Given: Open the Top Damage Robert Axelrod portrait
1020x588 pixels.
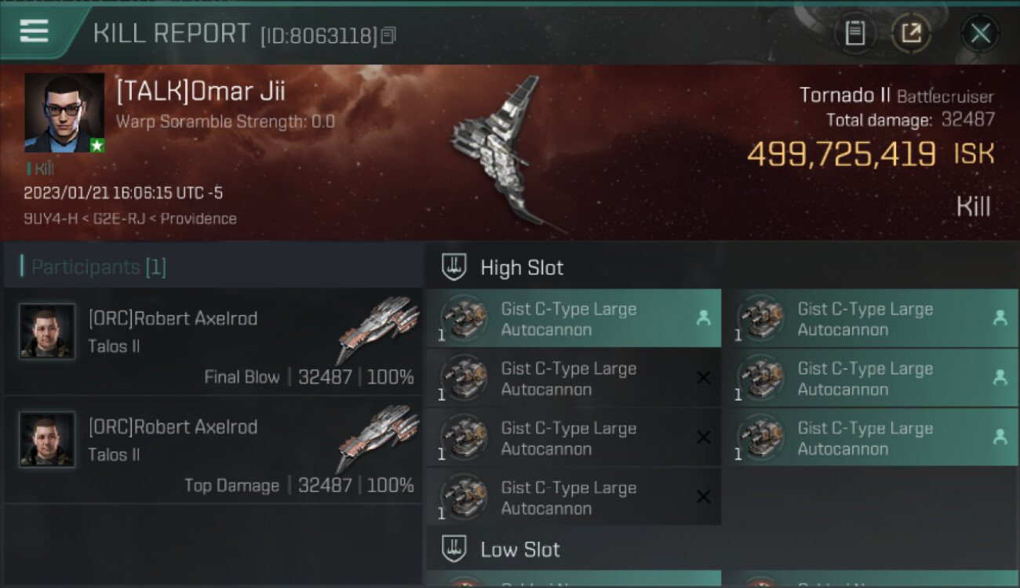Looking at the screenshot, I should coord(47,440).
